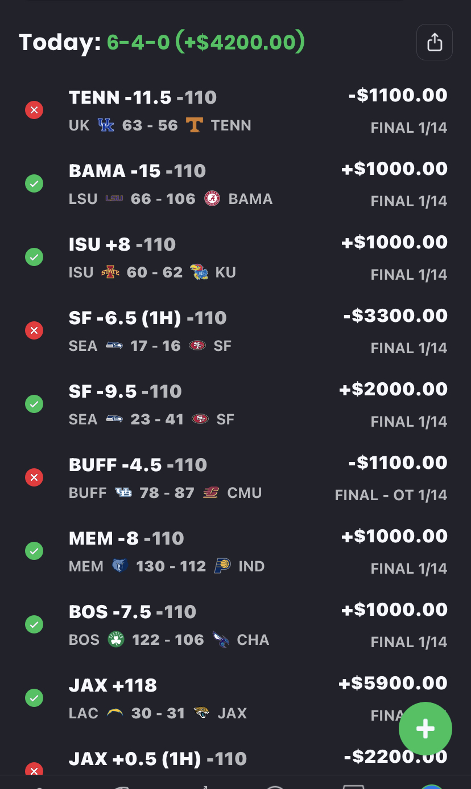Image resolution: width=471 pixels, height=789 pixels.
Task: Click the Memphis Grizzlies logo
Action: (x=120, y=566)
